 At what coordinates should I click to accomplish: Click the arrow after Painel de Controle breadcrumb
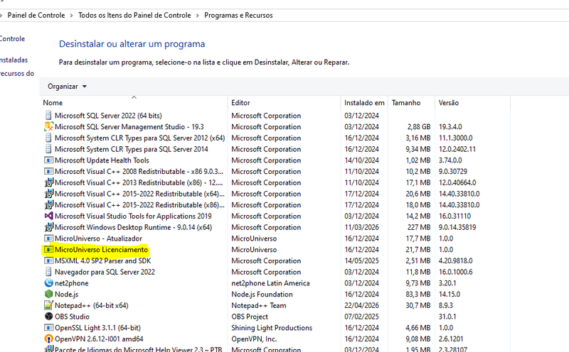coord(71,16)
